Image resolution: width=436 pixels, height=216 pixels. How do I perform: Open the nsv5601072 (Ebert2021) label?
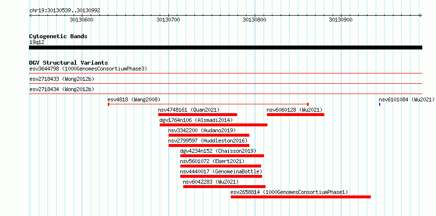[x=212, y=161]
